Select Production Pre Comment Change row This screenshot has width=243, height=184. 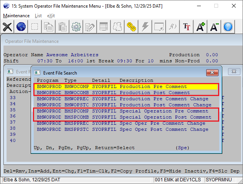point(126,99)
